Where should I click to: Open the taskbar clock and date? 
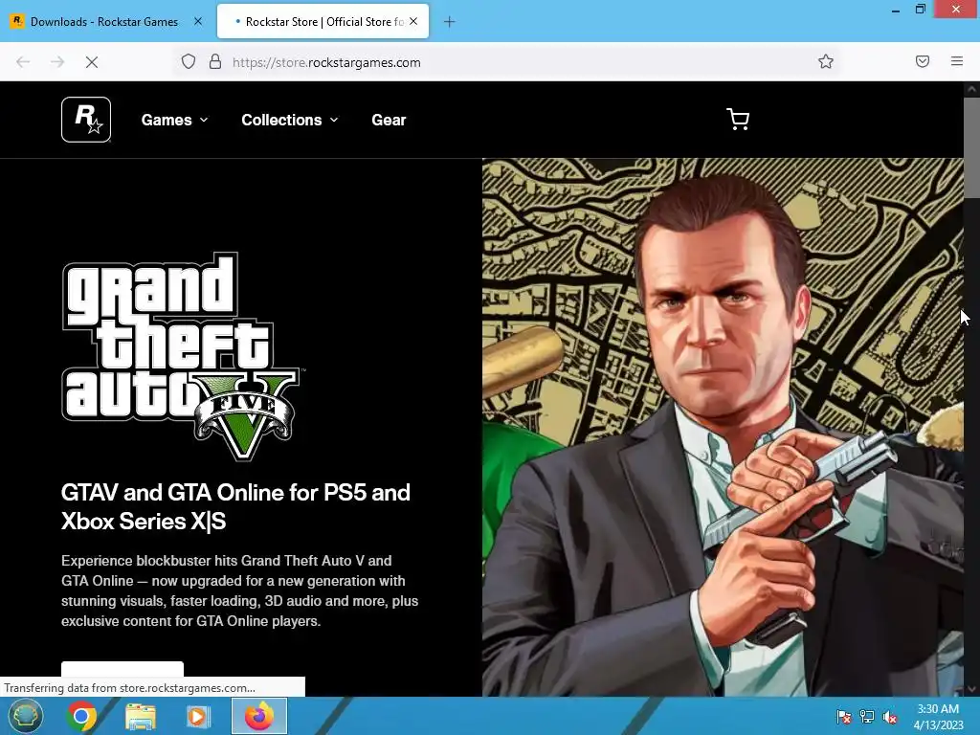(x=938, y=717)
